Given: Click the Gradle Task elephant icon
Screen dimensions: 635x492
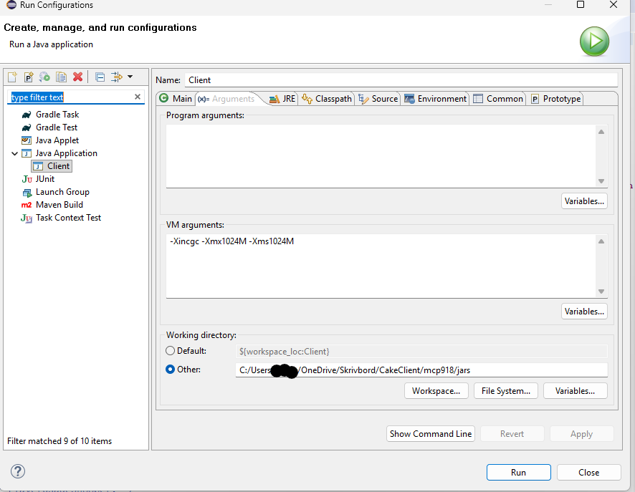Looking at the screenshot, I should point(27,115).
